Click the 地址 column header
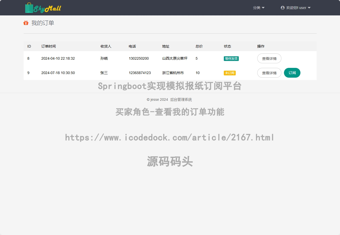340x235 pixels. [166, 46]
